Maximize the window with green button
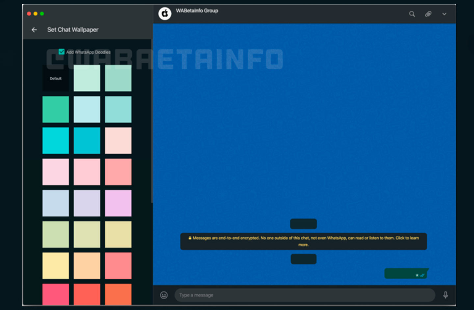Image resolution: width=474 pixels, height=310 pixels. pyautogui.click(x=42, y=14)
